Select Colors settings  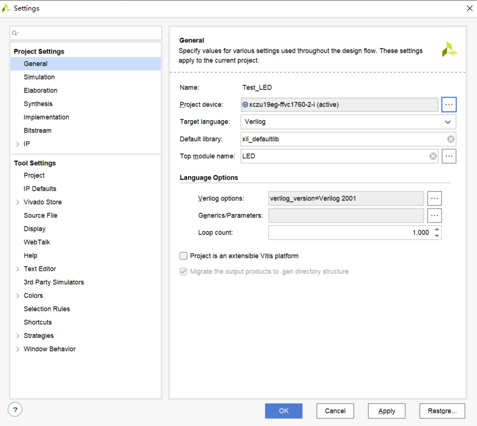33,296
